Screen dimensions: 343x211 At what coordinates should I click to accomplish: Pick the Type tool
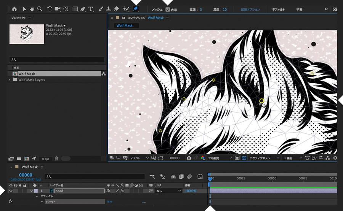coord(91,9)
